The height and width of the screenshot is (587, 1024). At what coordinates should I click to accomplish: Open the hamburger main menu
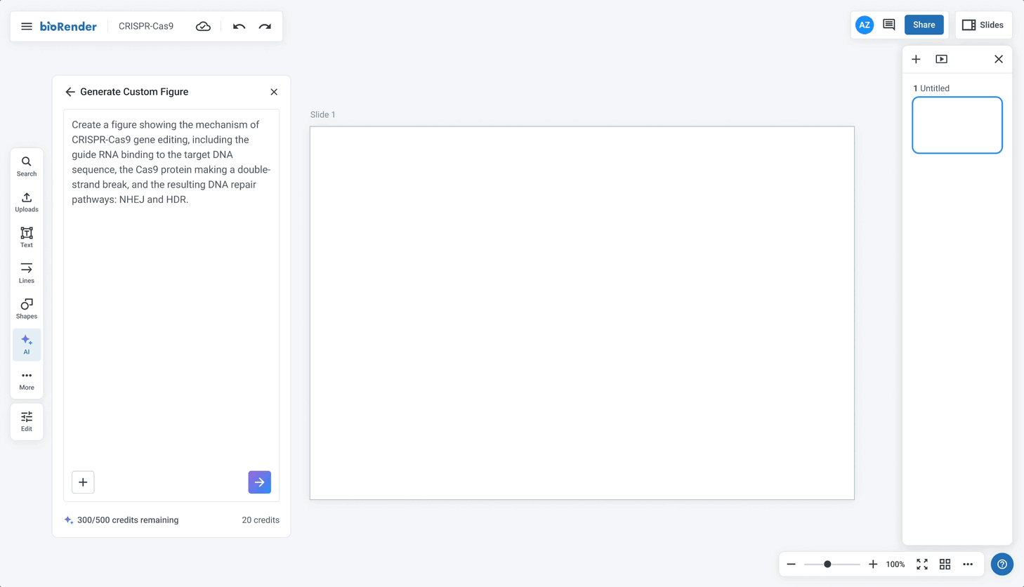(27, 27)
